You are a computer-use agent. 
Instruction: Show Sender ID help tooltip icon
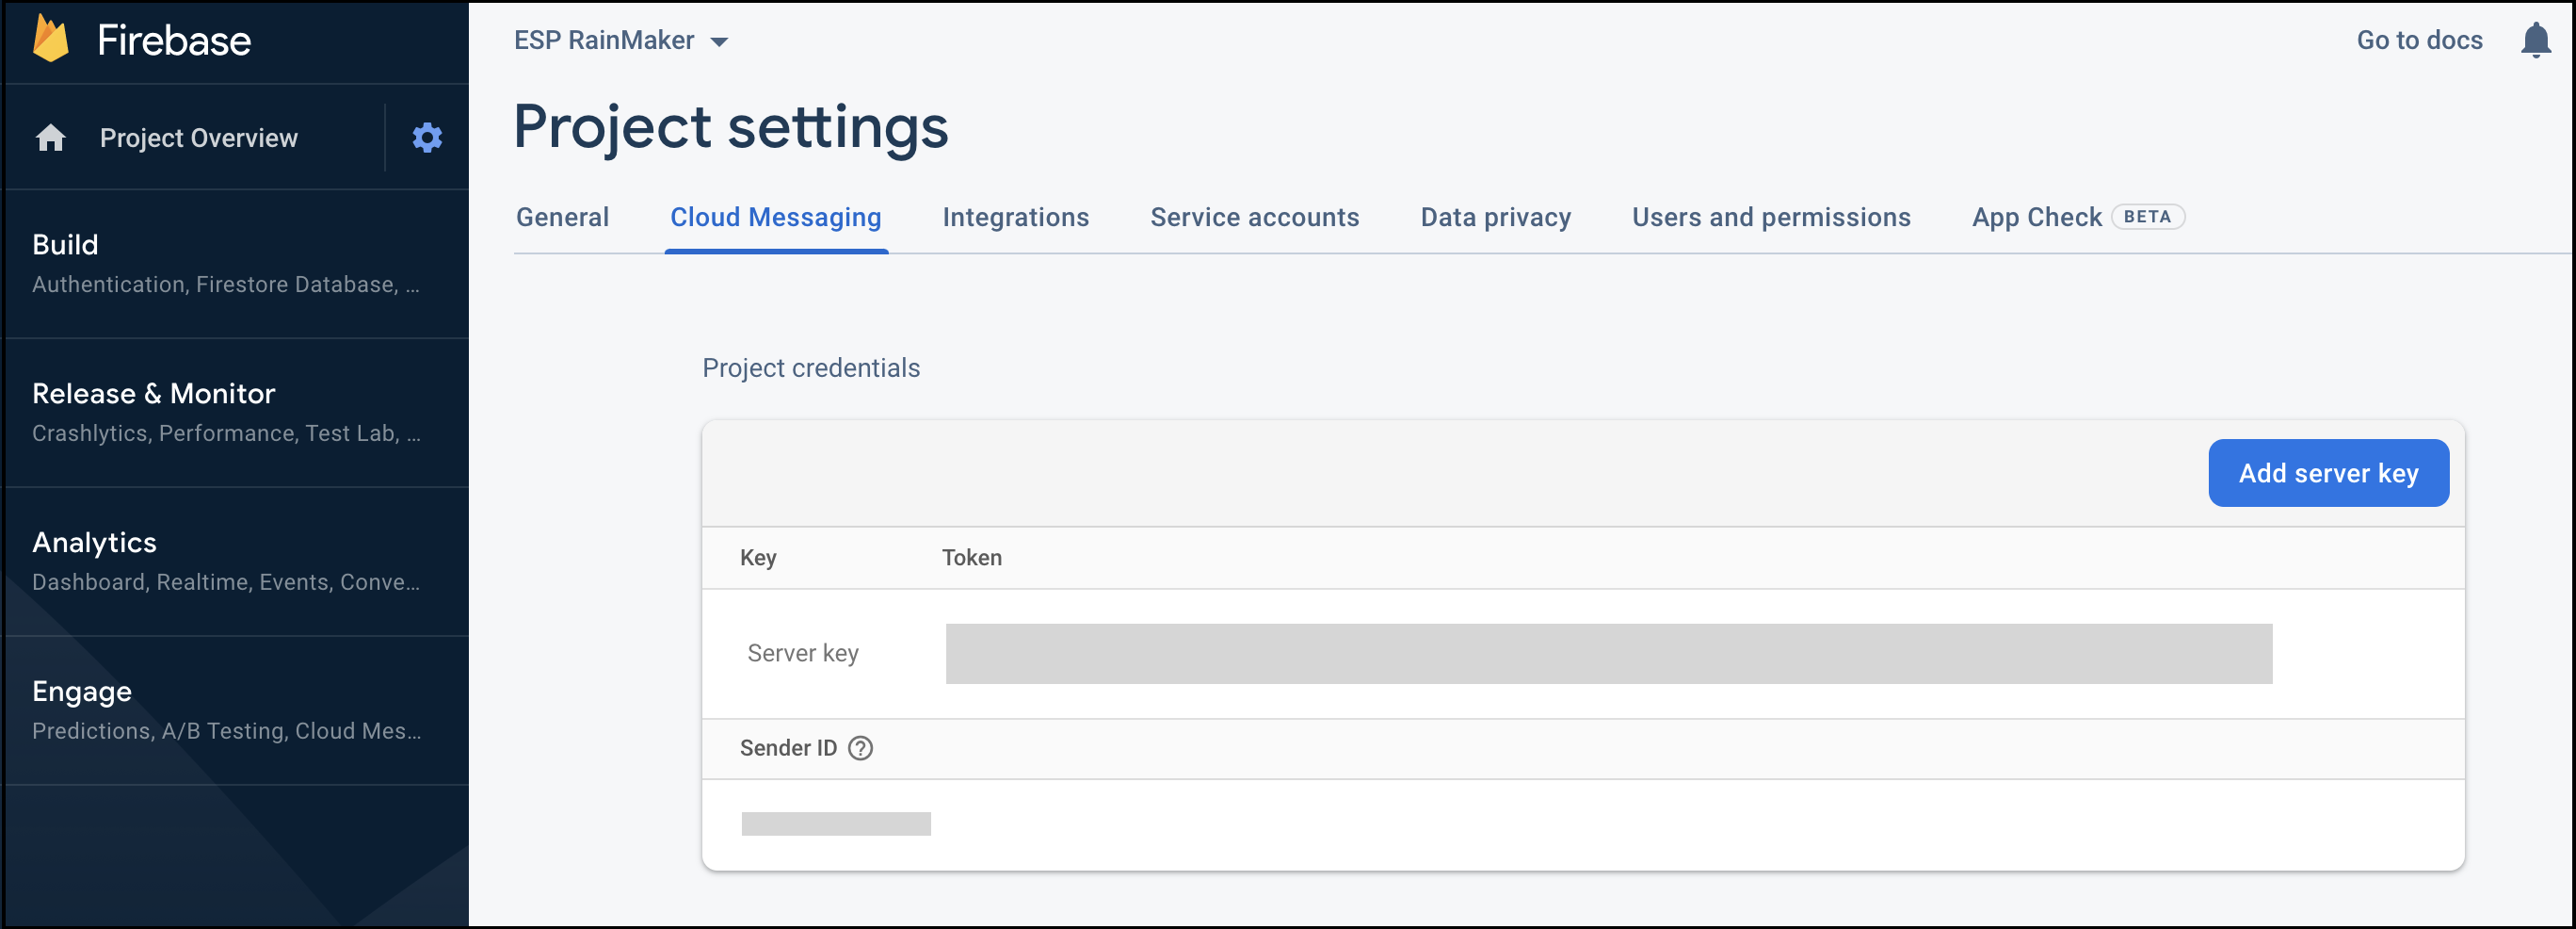pyautogui.click(x=860, y=748)
